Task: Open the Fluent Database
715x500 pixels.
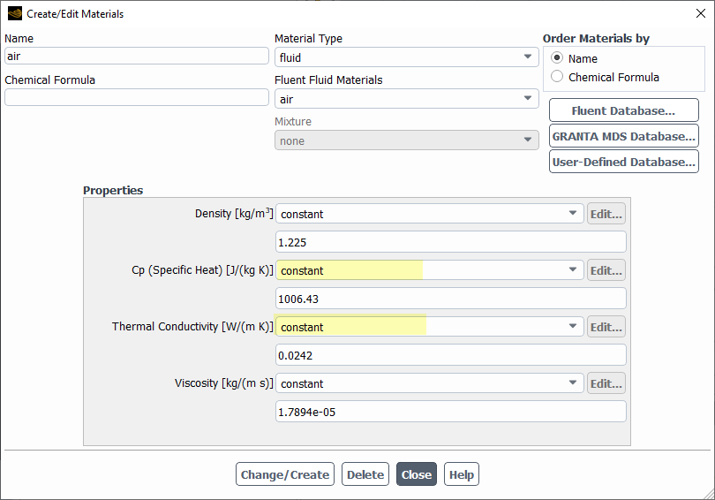Action: [623, 110]
